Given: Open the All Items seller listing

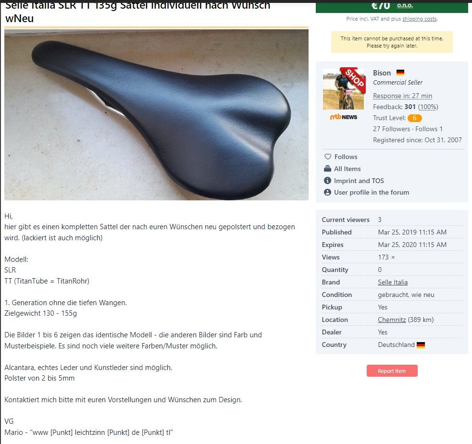Looking at the screenshot, I should (x=347, y=169).
